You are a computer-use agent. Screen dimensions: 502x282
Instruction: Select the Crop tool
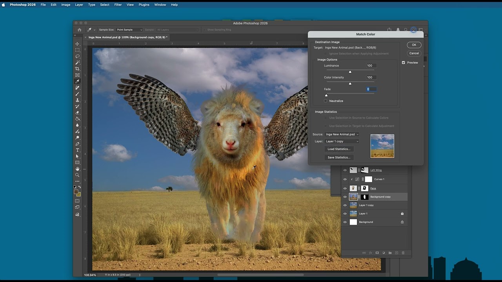click(77, 69)
